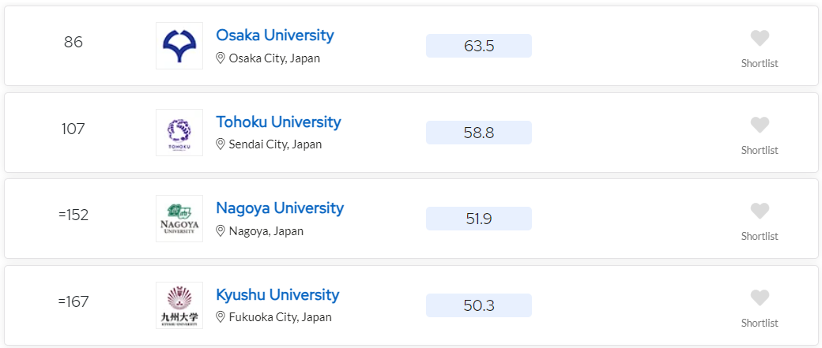The height and width of the screenshot is (348, 822).
Task: Add Nagoya University to shortlist via heart
Action: pyautogui.click(x=760, y=211)
